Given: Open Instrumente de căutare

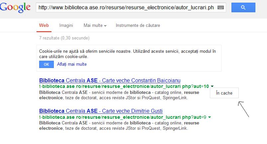Looking at the screenshot, I should [137, 25].
